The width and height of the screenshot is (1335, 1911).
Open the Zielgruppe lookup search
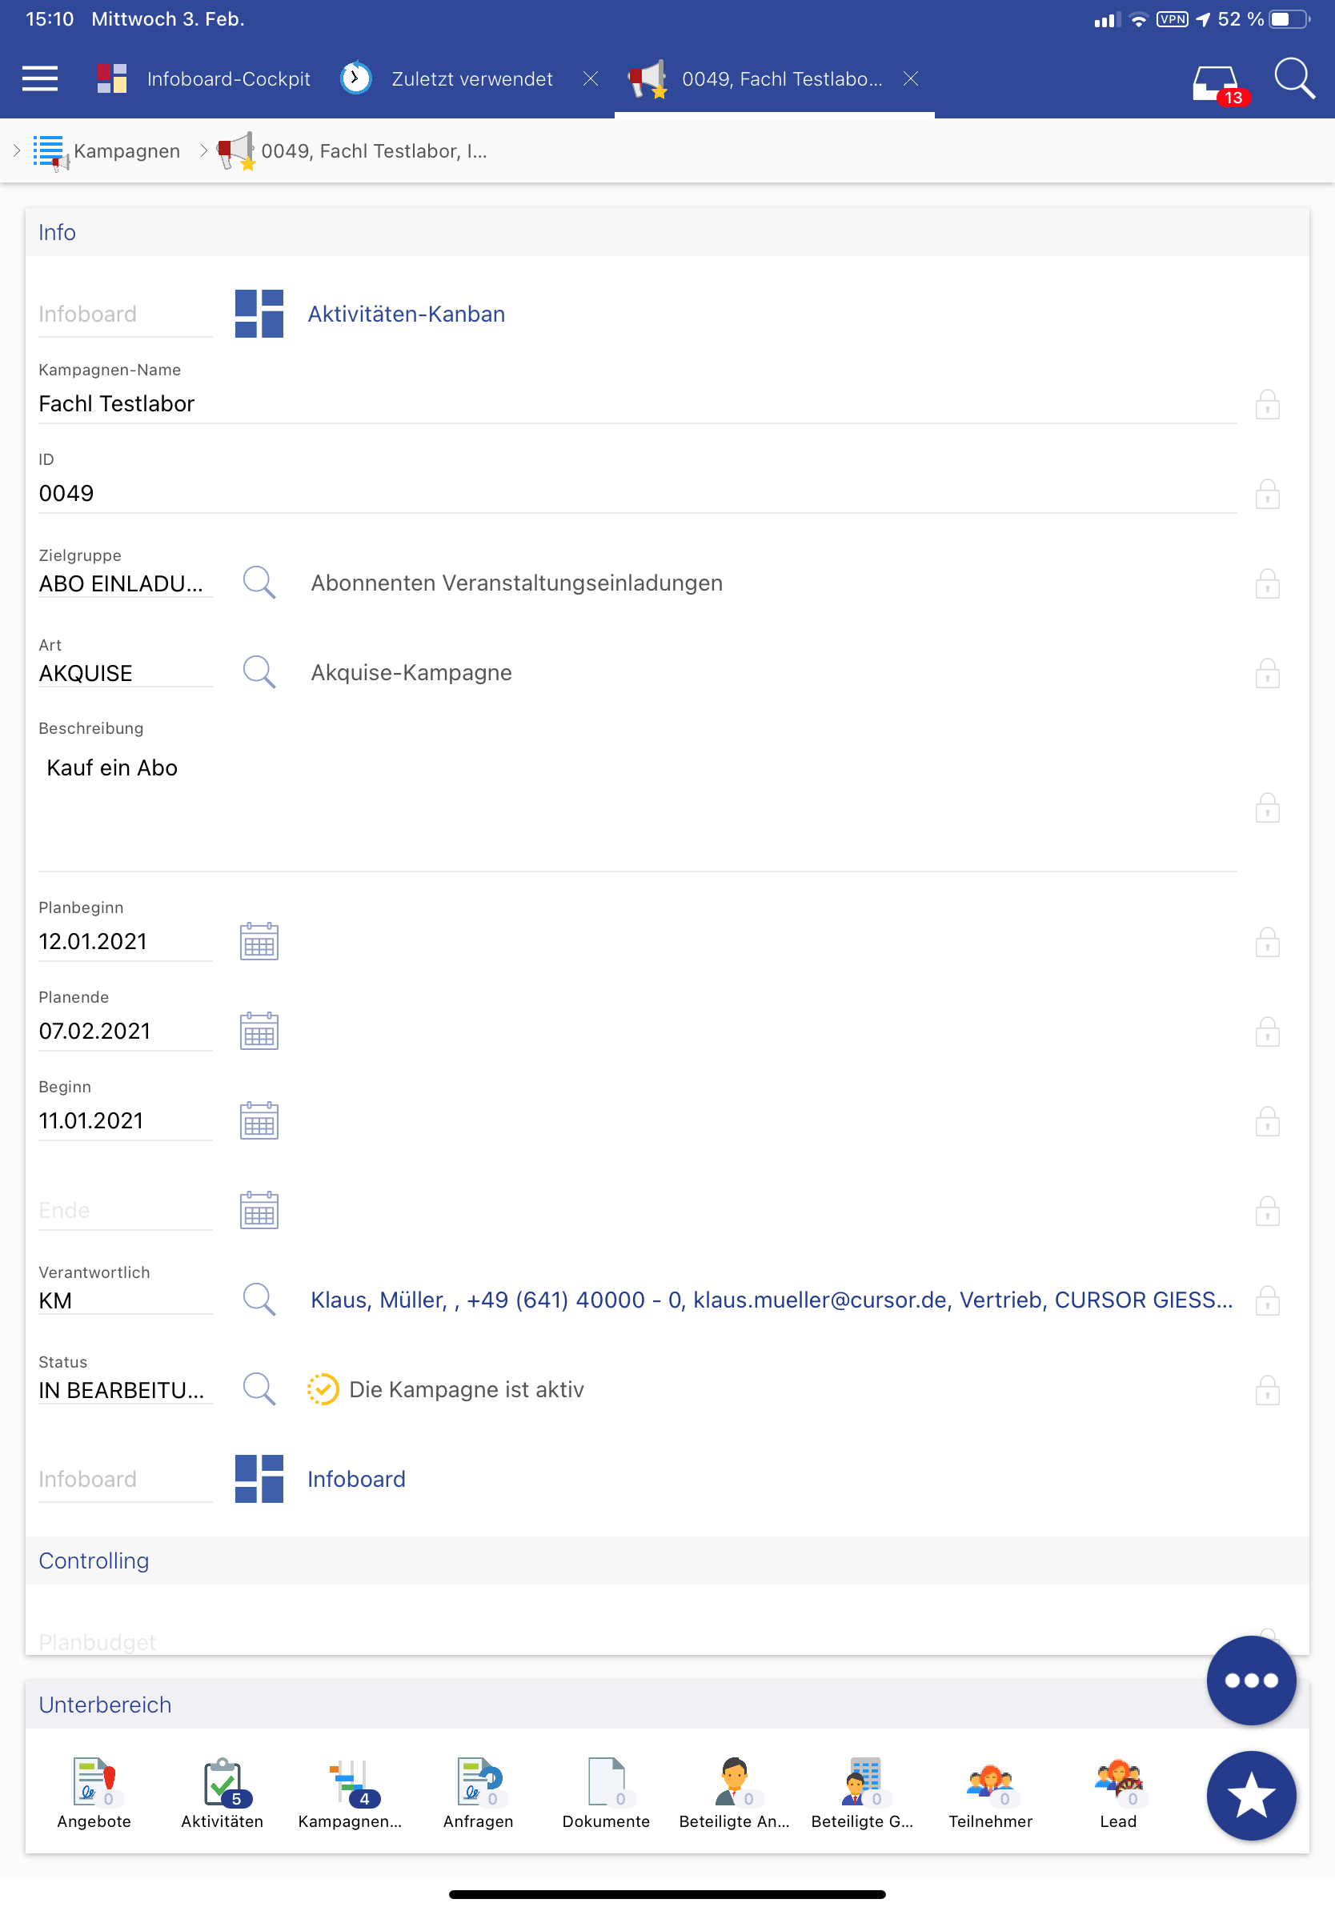pos(259,583)
